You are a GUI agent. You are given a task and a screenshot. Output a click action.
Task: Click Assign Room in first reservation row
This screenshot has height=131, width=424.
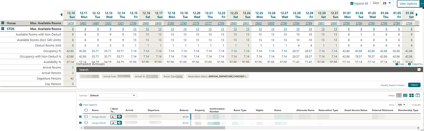[99, 117]
